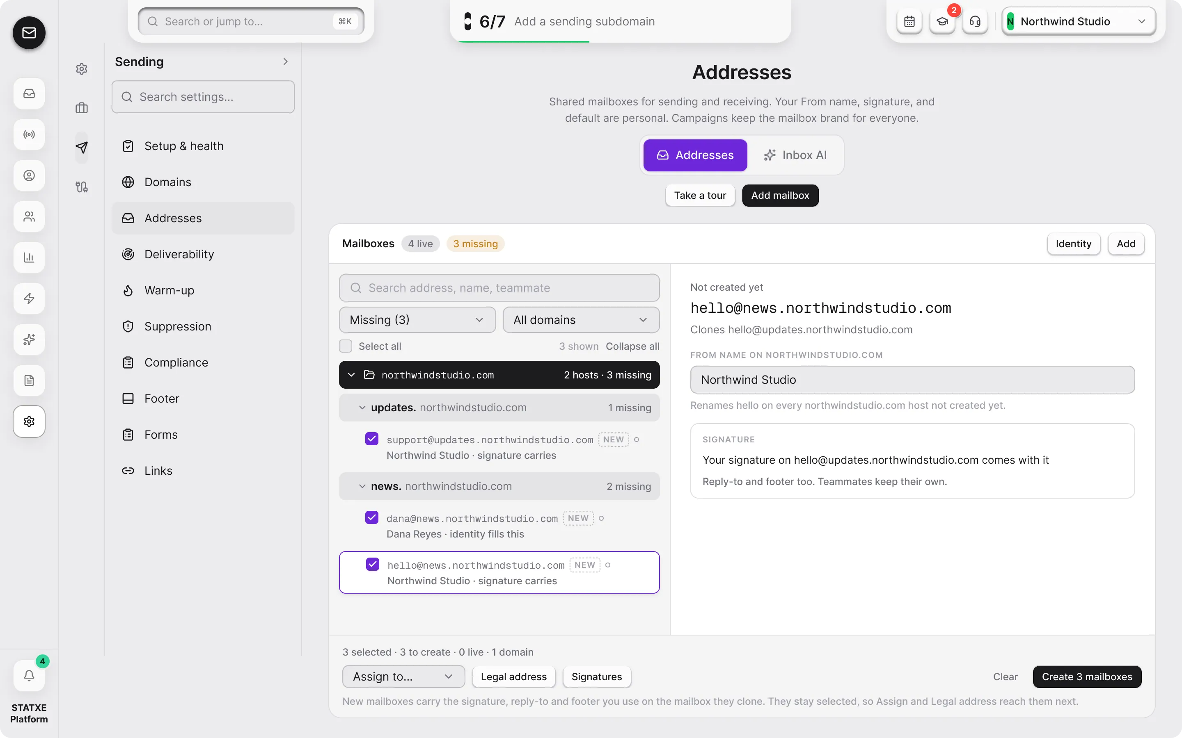Click the 3 missing status badge
Viewport: 1182px width, 738px height.
(475, 244)
